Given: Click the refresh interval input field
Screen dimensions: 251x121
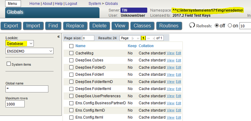Looking at the screenshot, I should point(245,26).
